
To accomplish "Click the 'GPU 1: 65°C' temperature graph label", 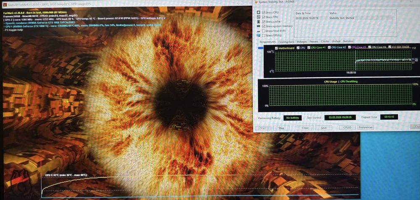I will click(x=66, y=175).
